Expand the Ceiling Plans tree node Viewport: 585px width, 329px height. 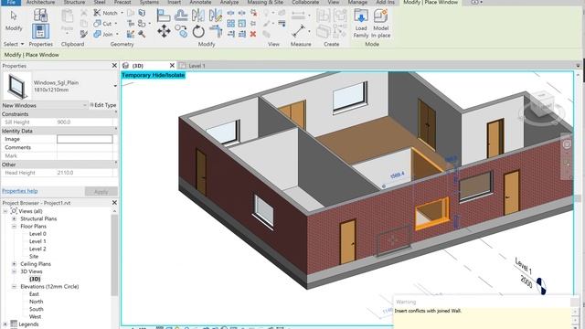coord(15,264)
